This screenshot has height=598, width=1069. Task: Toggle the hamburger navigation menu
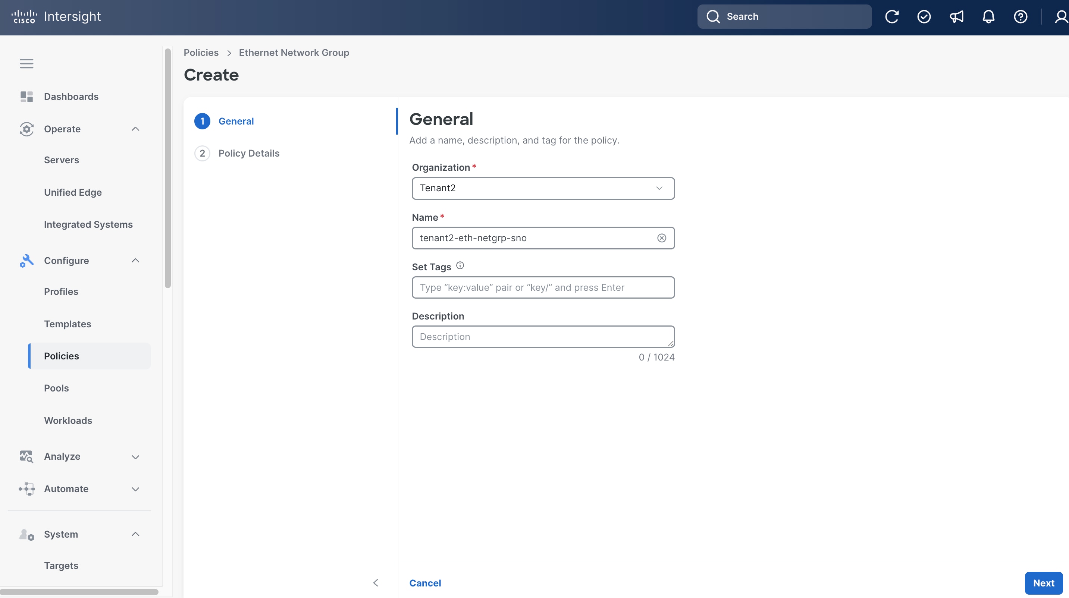(26, 63)
